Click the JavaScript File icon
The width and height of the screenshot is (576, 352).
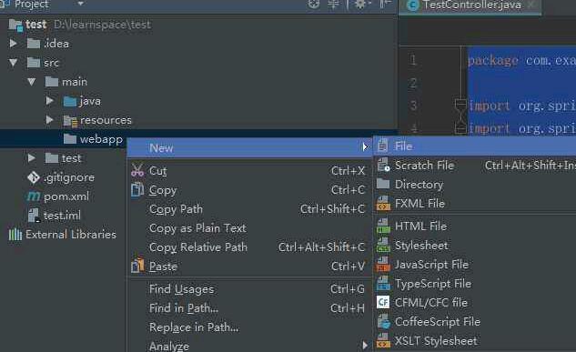click(x=383, y=265)
